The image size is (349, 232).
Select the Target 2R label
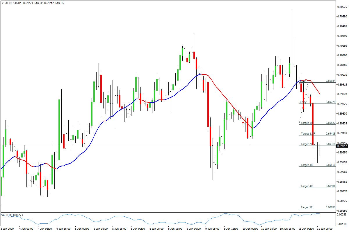(307, 144)
